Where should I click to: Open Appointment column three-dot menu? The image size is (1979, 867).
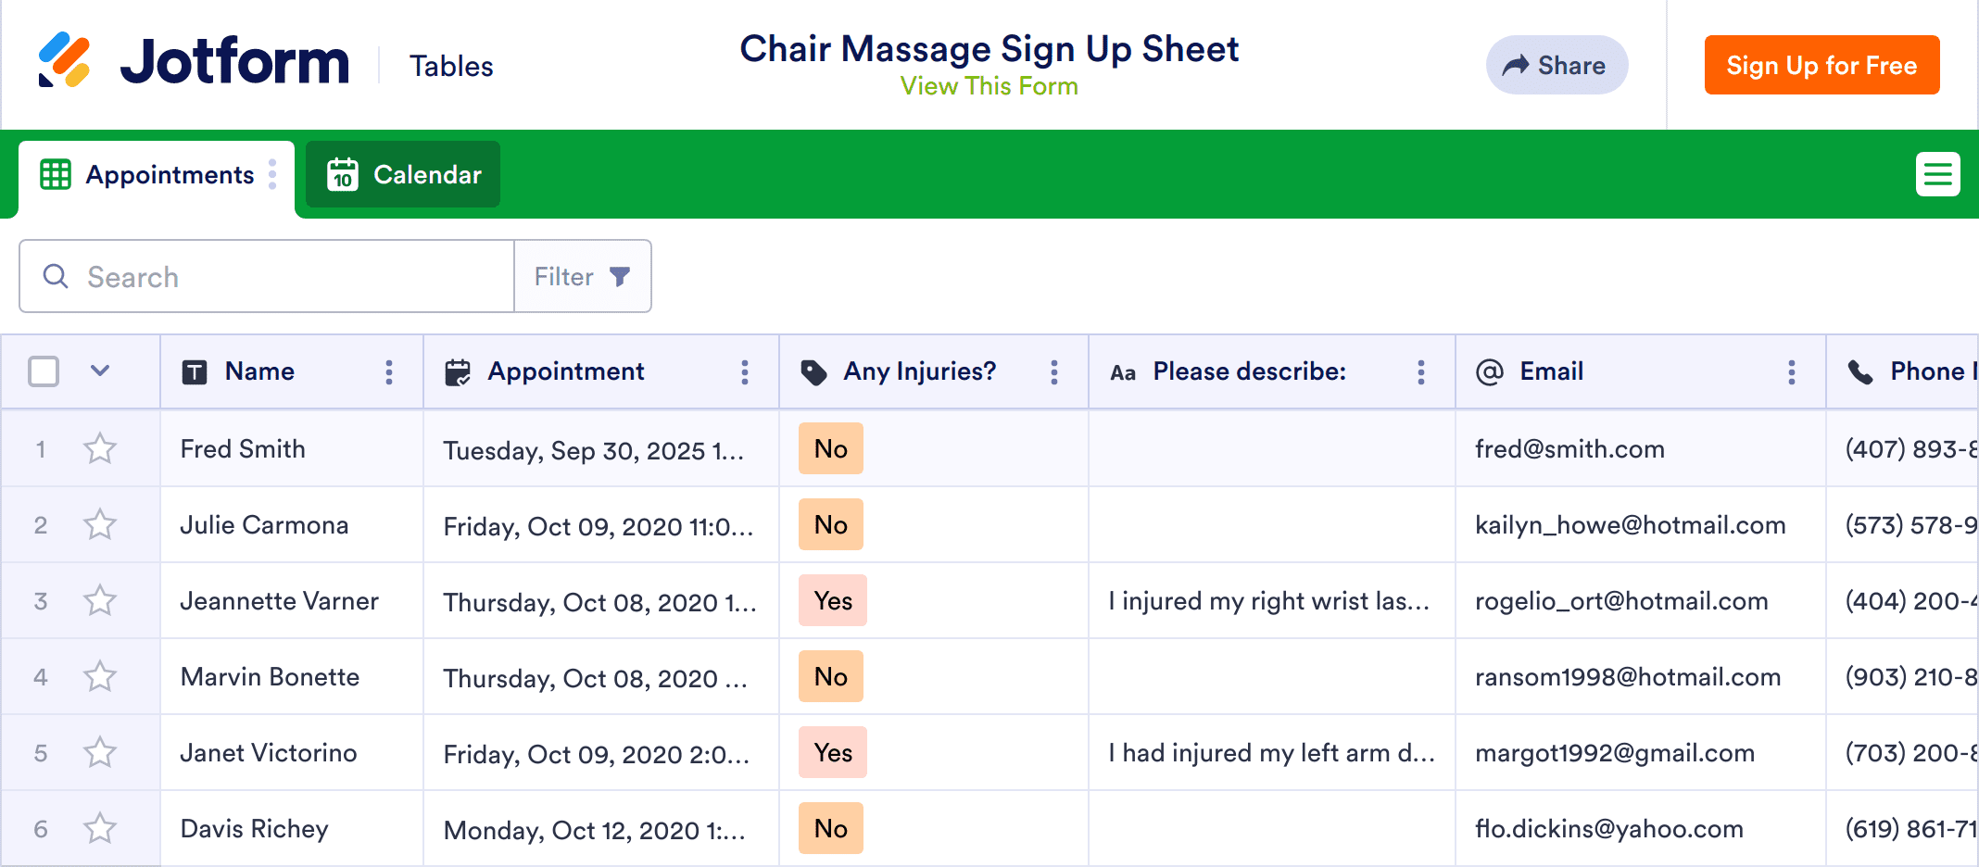745,372
